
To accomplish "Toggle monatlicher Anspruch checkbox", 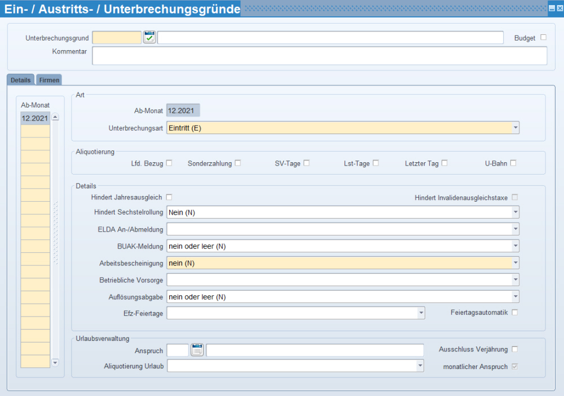I will pos(515,367).
